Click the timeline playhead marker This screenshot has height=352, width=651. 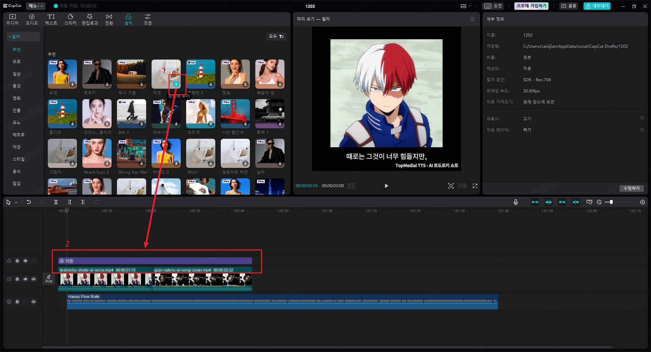point(67,210)
